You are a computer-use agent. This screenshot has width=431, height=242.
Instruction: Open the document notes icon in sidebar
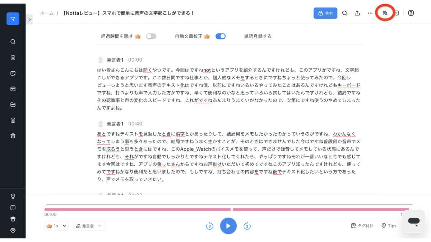click(13, 120)
